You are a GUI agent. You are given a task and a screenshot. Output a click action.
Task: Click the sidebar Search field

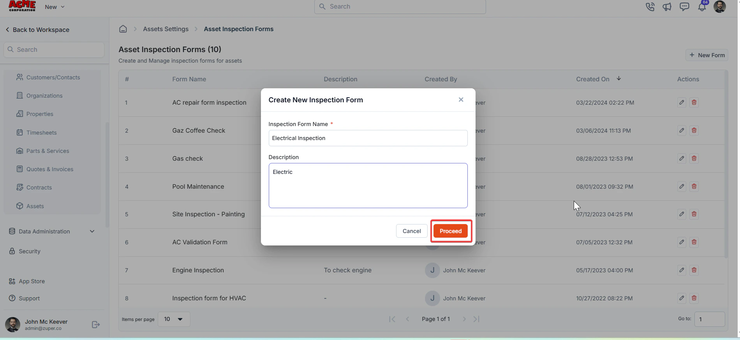tap(54, 50)
